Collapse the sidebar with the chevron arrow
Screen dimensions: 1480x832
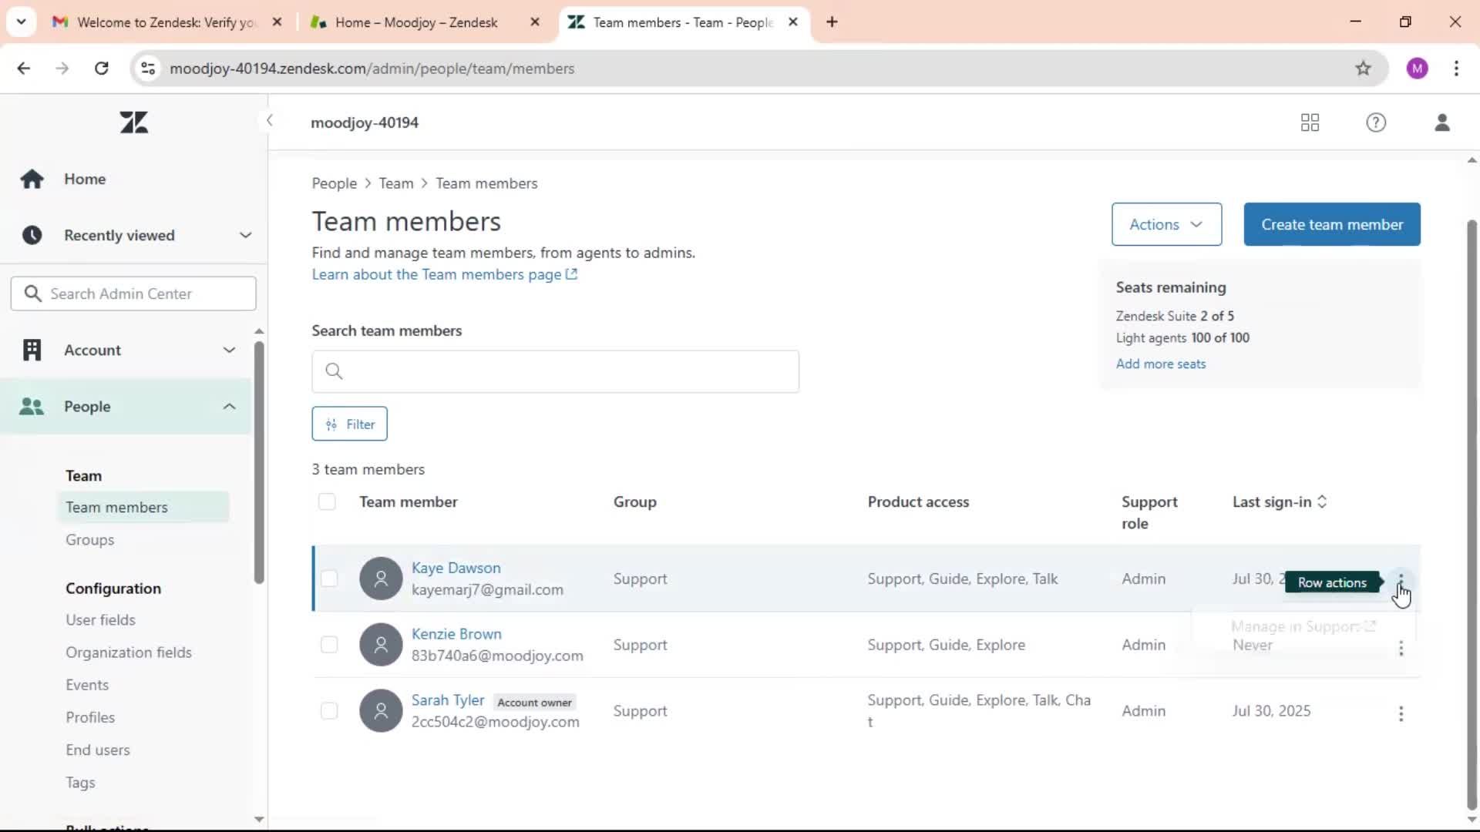pyautogui.click(x=269, y=120)
